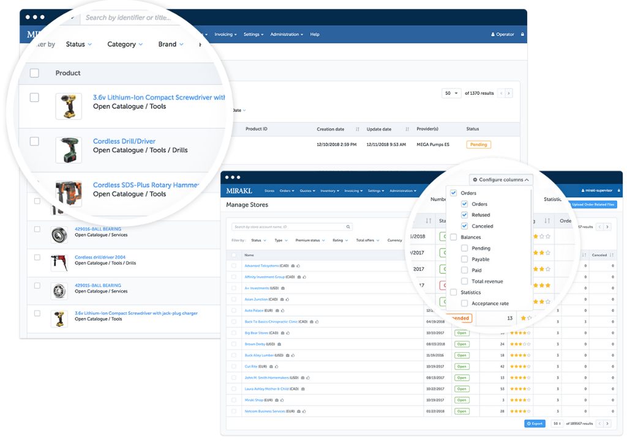Sort the Canceled column in stores table
Screen dimensions: 627x445
(612, 255)
